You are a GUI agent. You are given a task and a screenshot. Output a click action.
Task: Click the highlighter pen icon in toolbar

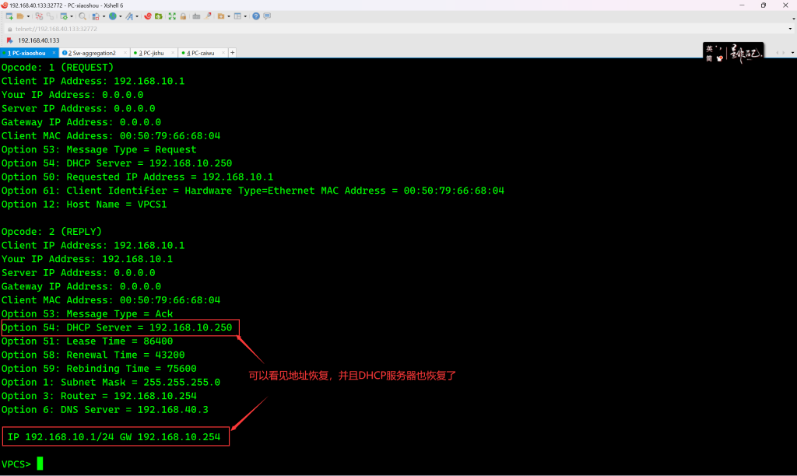tap(207, 16)
